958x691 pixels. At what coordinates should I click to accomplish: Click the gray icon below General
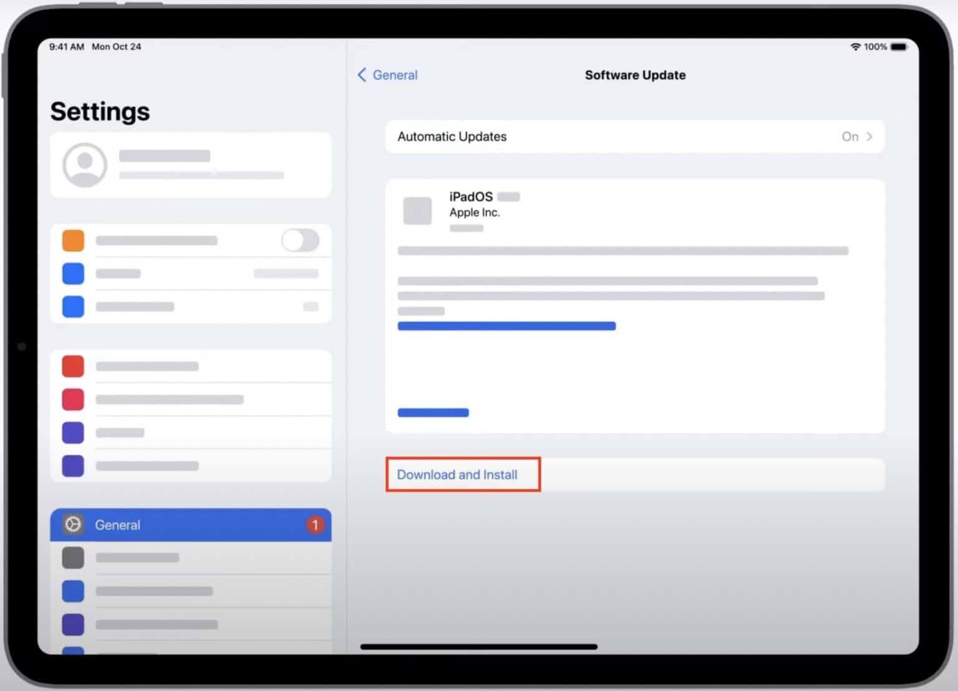tap(73, 558)
